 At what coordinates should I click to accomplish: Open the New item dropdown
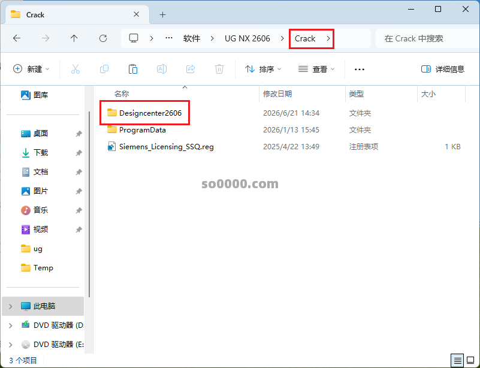pyautogui.click(x=31, y=69)
